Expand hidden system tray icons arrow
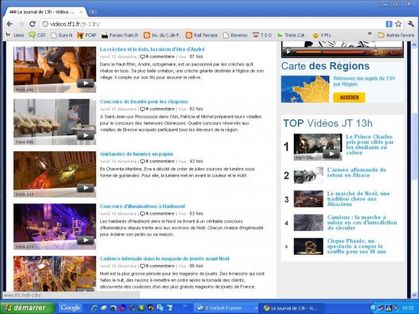The width and height of the screenshot is (419, 314). (373, 308)
